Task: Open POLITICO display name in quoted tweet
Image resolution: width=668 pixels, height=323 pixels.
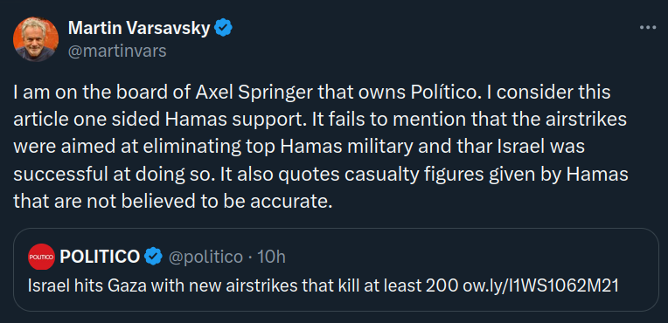Action: pyautogui.click(x=100, y=257)
